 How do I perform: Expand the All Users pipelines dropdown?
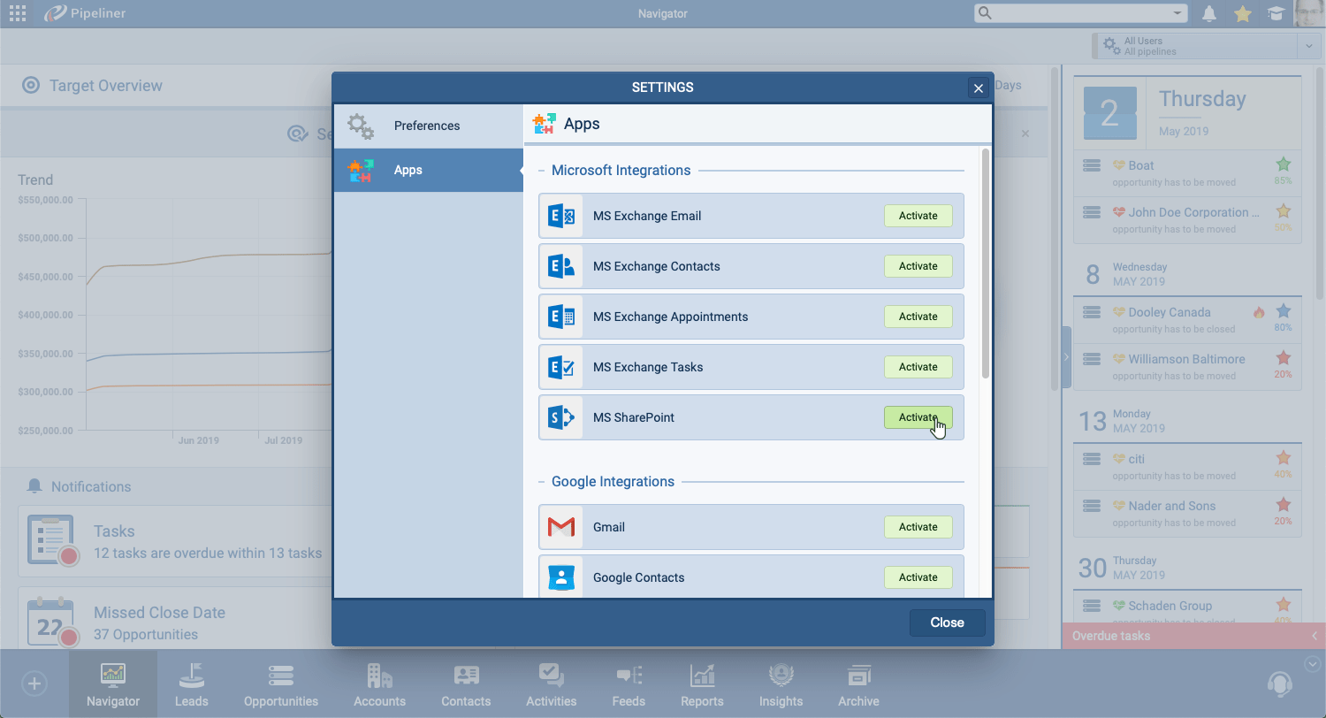tap(1308, 46)
